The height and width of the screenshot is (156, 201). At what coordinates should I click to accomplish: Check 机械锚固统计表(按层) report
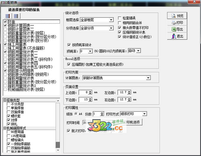(5, 89)
